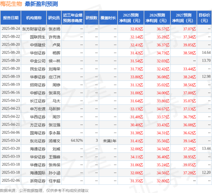
Task: Select the 14.64 target price cell
Action: pyautogui.click(x=206, y=53)
